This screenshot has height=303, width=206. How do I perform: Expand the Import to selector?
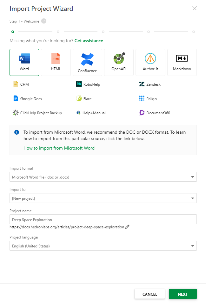[103, 198]
